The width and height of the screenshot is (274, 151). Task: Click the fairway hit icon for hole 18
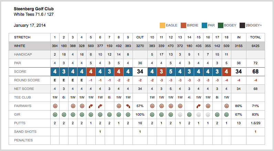[x=226, y=106]
